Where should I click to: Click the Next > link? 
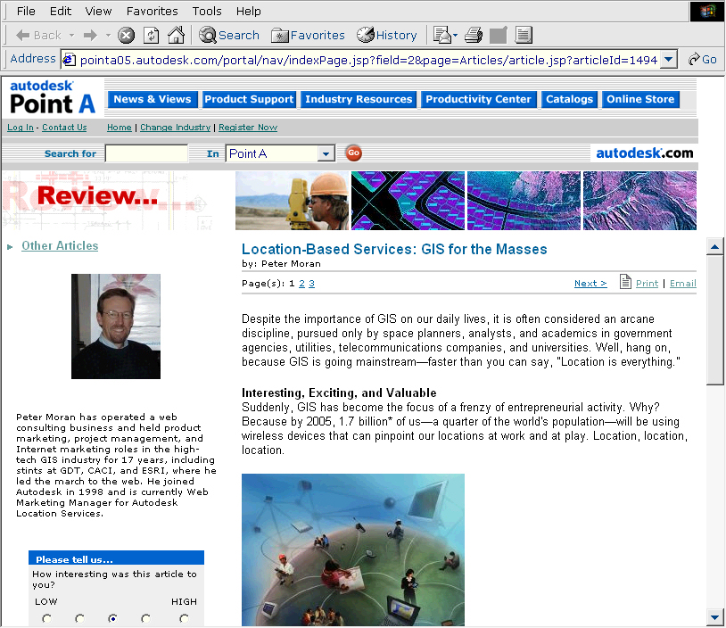coord(590,284)
